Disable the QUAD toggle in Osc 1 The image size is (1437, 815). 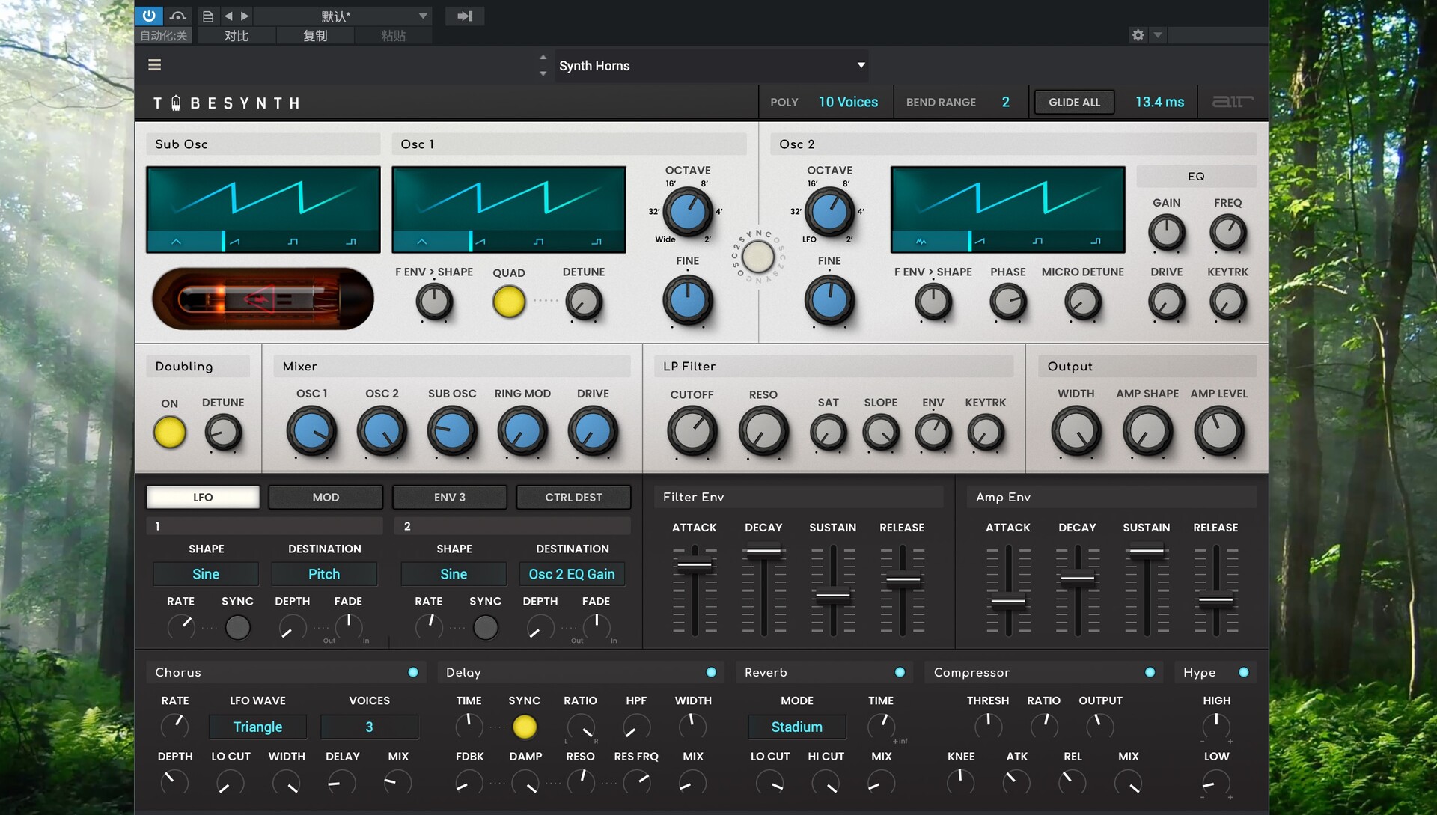pyautogui.click(x=508, y=302)
